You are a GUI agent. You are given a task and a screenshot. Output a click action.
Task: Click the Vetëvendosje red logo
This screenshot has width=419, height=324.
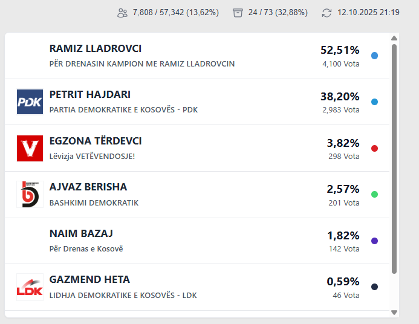[x=30, y=148]
